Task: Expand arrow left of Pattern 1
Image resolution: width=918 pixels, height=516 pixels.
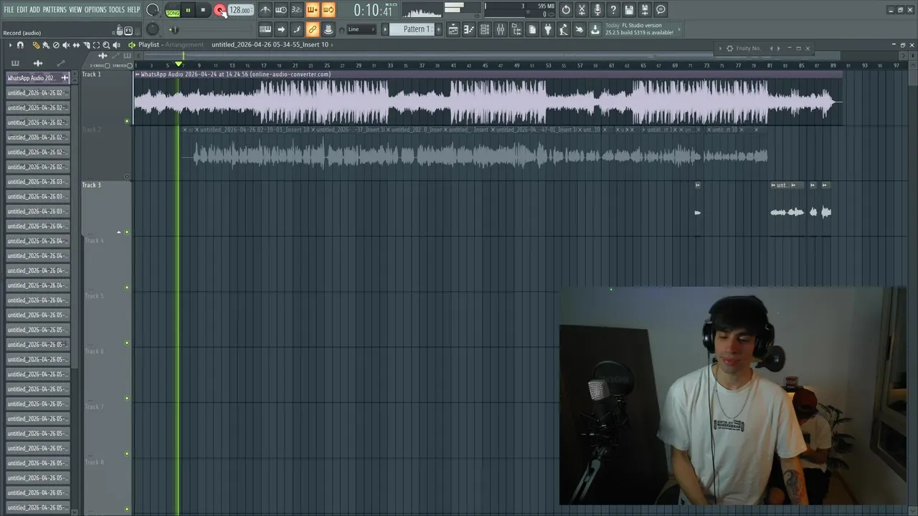Action: [384, 29]
